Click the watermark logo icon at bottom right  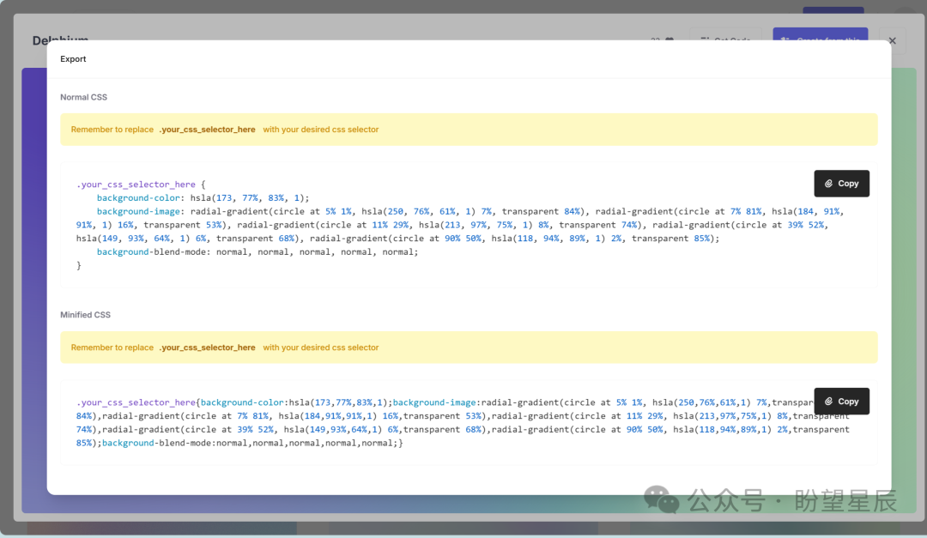pos(659,500)
